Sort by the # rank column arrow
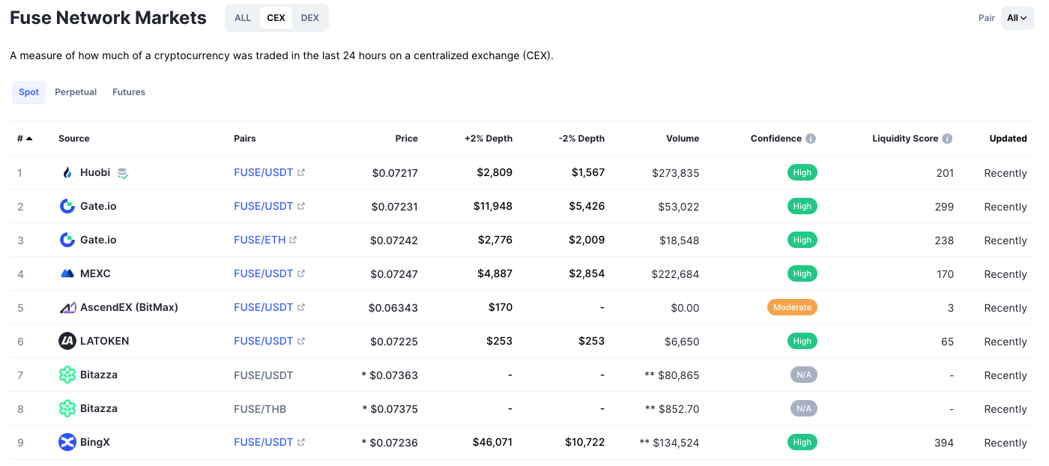This screenshot has height=466, width=1049. coord(29,139)
